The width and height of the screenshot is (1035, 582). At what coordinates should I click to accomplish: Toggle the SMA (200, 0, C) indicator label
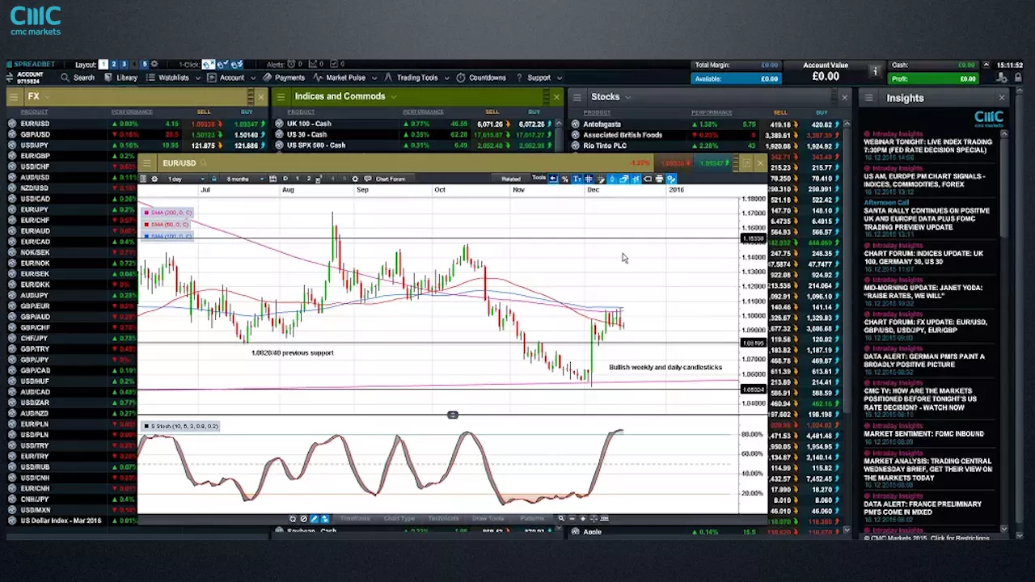(x=167, y=213)
